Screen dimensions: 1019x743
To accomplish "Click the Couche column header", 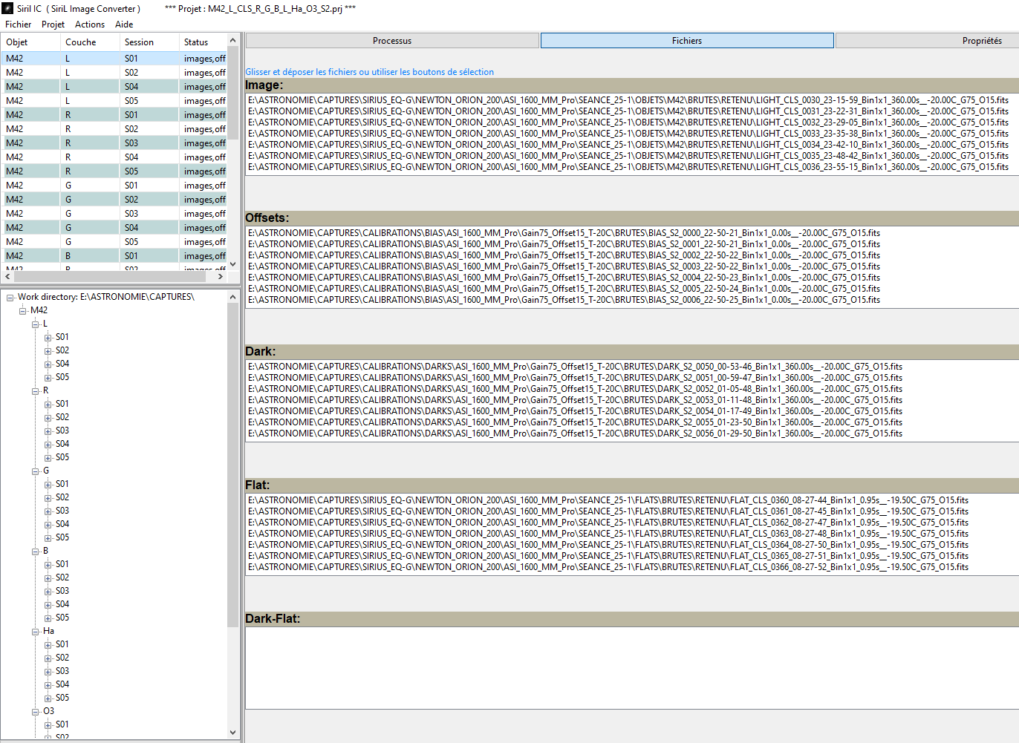I will tap(81, 42).
